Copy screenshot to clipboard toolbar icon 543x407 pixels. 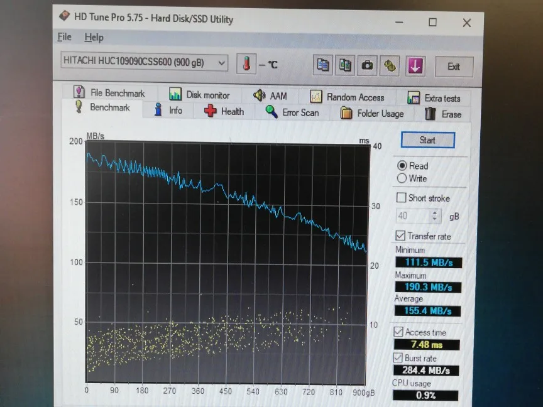tap(345, 65)
